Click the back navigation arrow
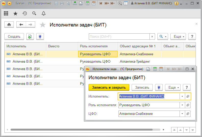Screen dimensions: 202x137 click(x=21, y=24)
